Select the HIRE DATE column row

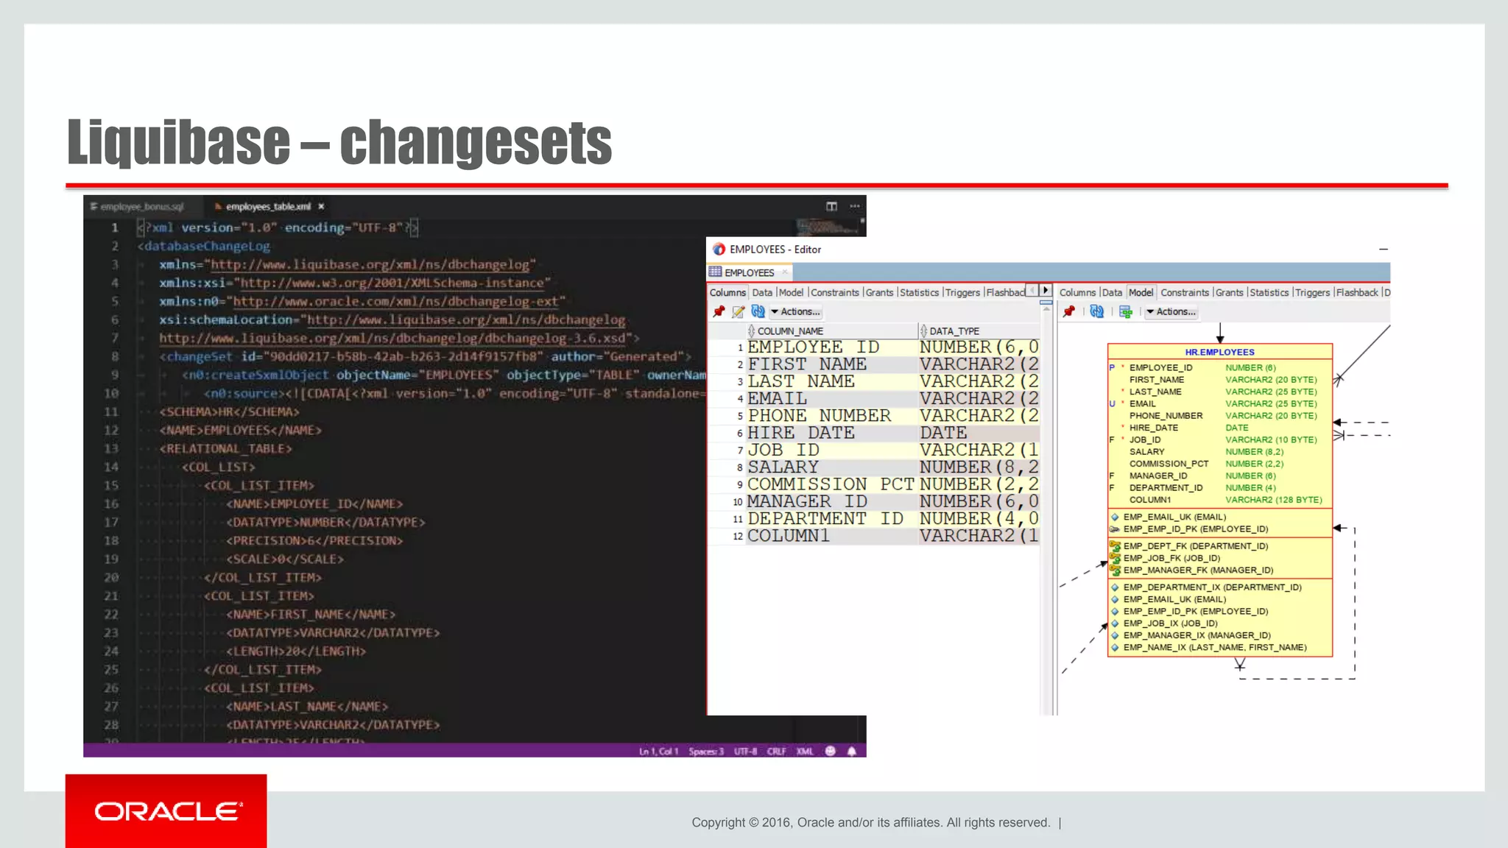pyautogui.click(x=874, y=433)
